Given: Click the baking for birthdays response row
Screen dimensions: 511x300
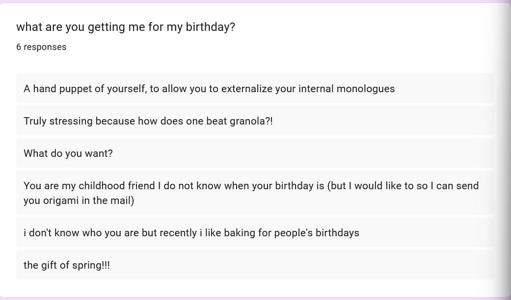Looking at the screenshot, I should [255, 233].
